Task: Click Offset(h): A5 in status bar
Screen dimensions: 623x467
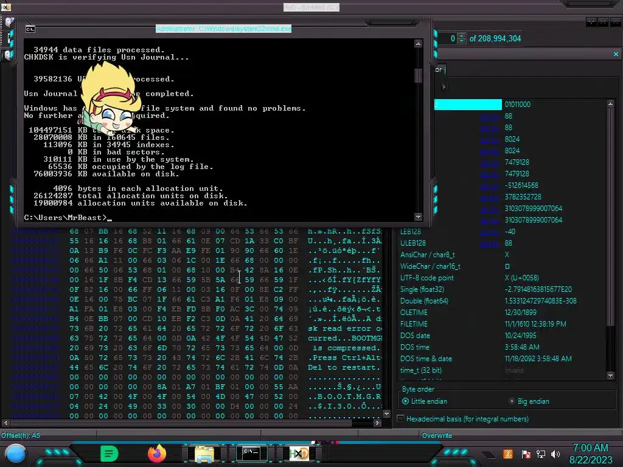Action: click(21, 435)
